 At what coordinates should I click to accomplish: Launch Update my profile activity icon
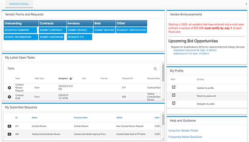[174, 87]
